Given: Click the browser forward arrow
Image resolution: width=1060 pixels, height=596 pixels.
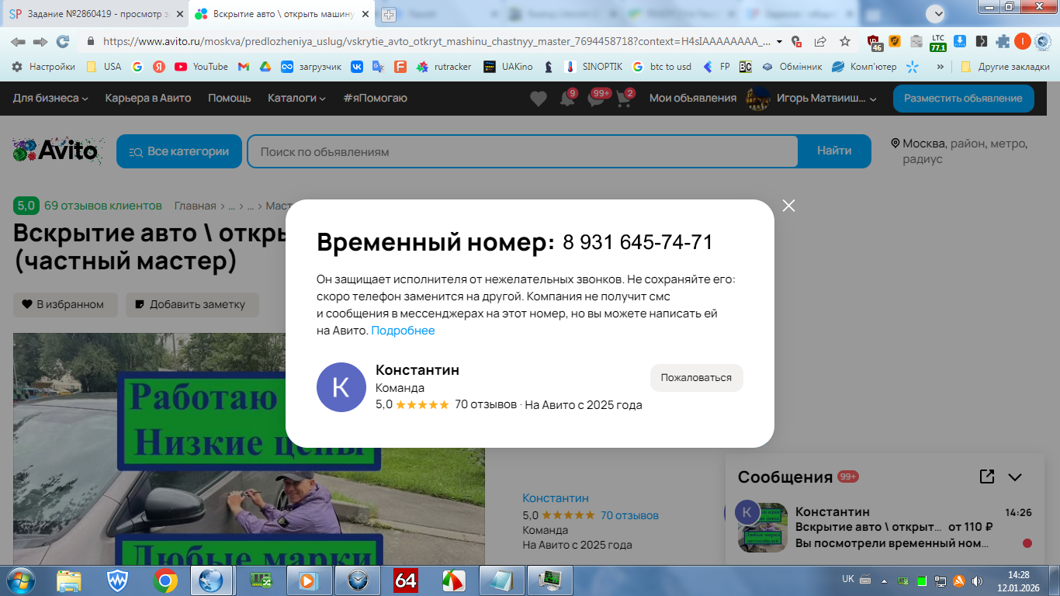Looking at the screenshot, I should pyautogui.click(x=40, y=42).
